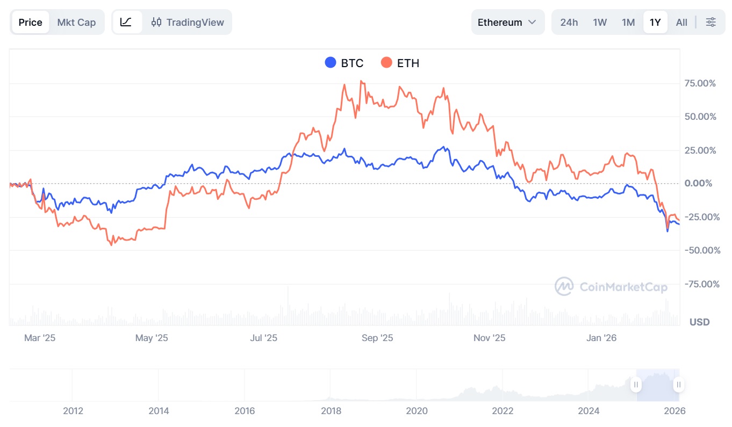732x427 pixels.
Task: Click the left range slider handle
Action: pyautogui.click(x=636, y=385)
